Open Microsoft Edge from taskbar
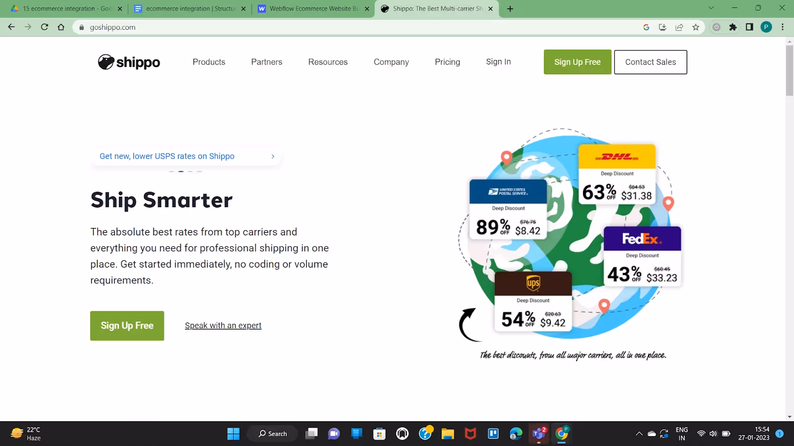This screenshot has width=794, height=446. pos(516,434)
